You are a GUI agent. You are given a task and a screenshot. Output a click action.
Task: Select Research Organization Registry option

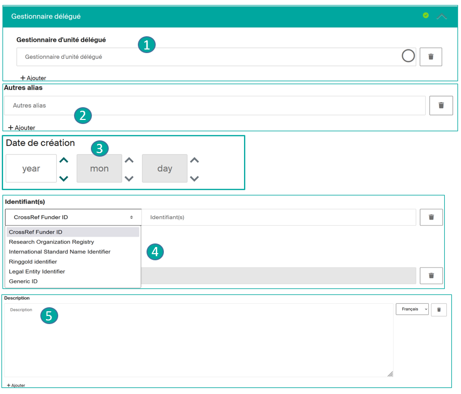click(52, 242)
